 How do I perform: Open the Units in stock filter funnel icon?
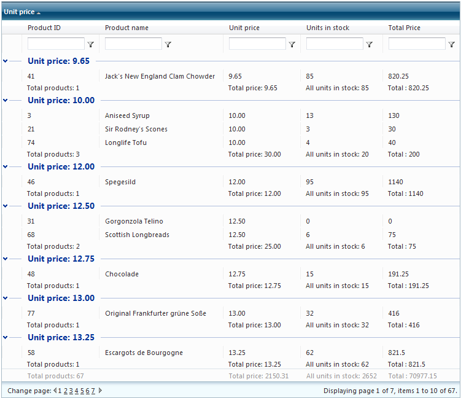point(370,44)
